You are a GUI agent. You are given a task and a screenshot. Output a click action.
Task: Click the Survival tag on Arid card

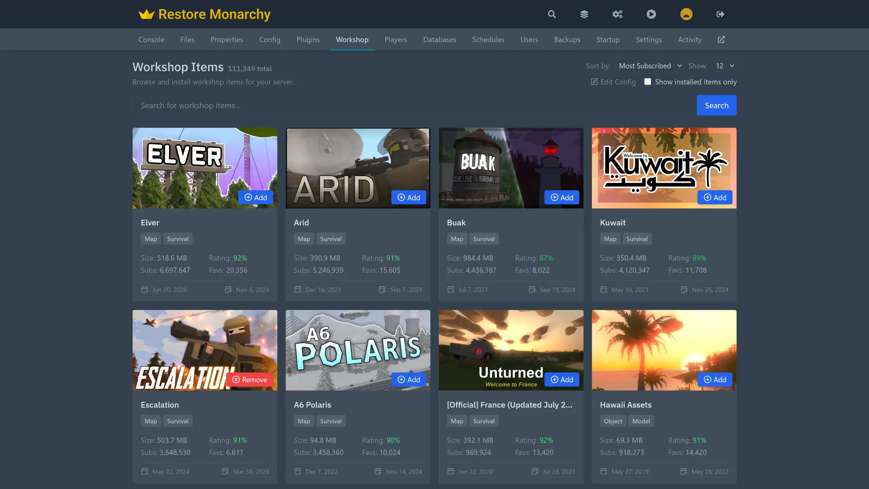[x=331, y=239]
